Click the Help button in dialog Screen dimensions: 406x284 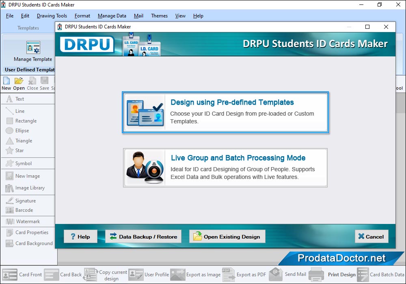pos(80,237)
